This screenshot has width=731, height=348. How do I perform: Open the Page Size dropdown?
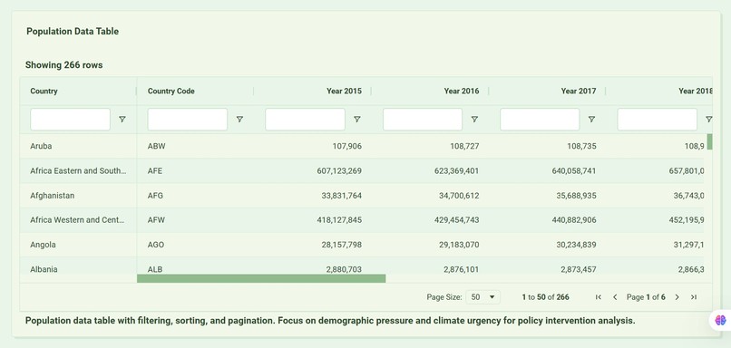[483, 297]
